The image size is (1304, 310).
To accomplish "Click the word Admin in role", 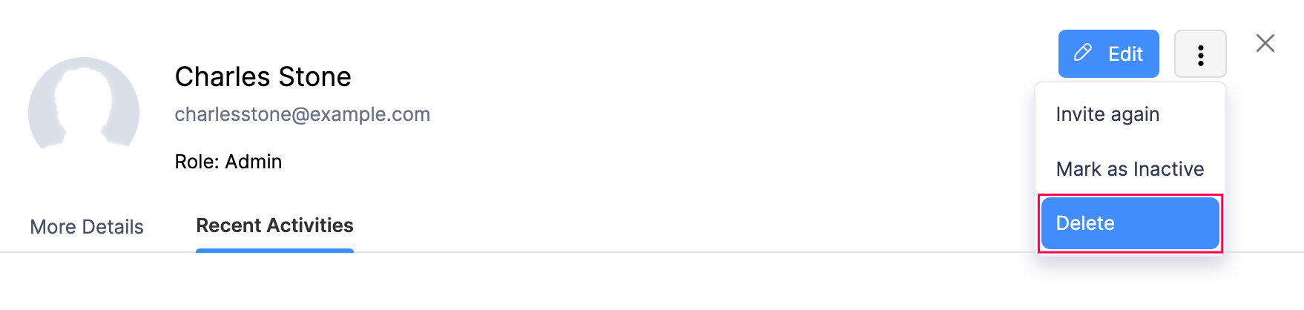I will pos(254,162).
